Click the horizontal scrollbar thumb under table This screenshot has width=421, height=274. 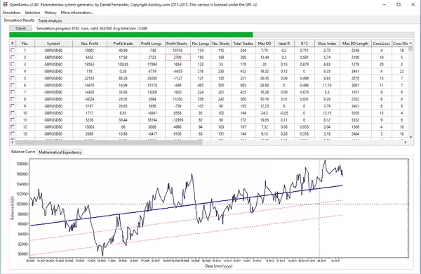tap(109, 142)
